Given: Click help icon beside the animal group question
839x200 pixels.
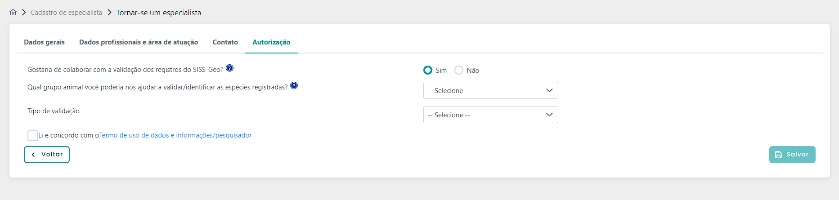Looking at the screenshot, I should 294,86.
